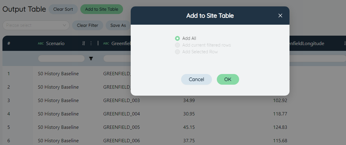Click the ABC type icon beside Scenario
The image size is (346, 145).
click(41, 44)
